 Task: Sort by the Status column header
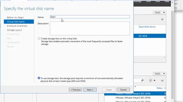tap(160, 88)
